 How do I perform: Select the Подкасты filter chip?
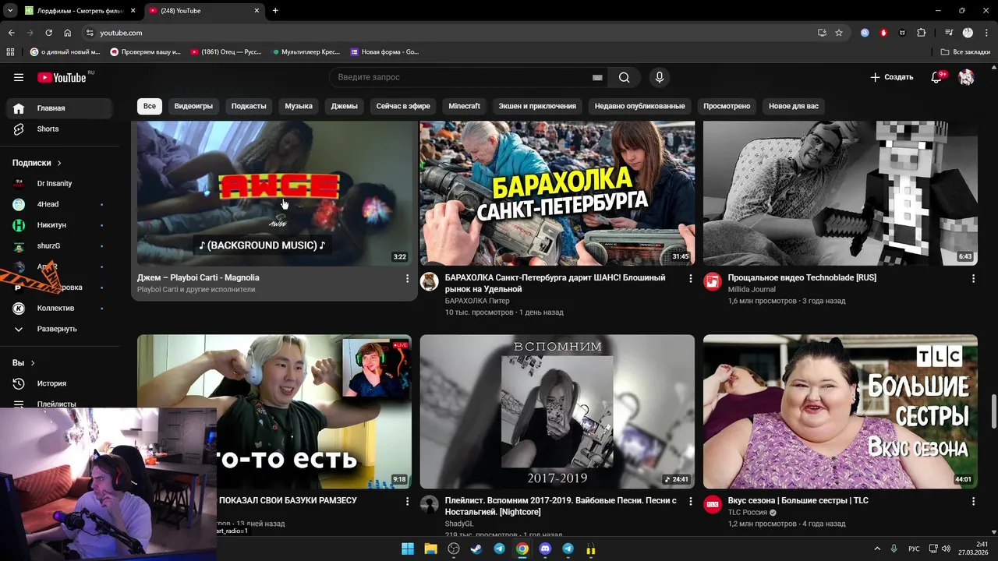249,106
